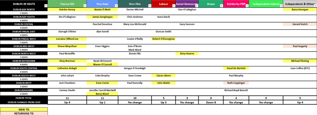Image resolution: width=317 pixels, height=115 pixels.
Task: Click the Barry Ward cell
Action: coord(102,94)
